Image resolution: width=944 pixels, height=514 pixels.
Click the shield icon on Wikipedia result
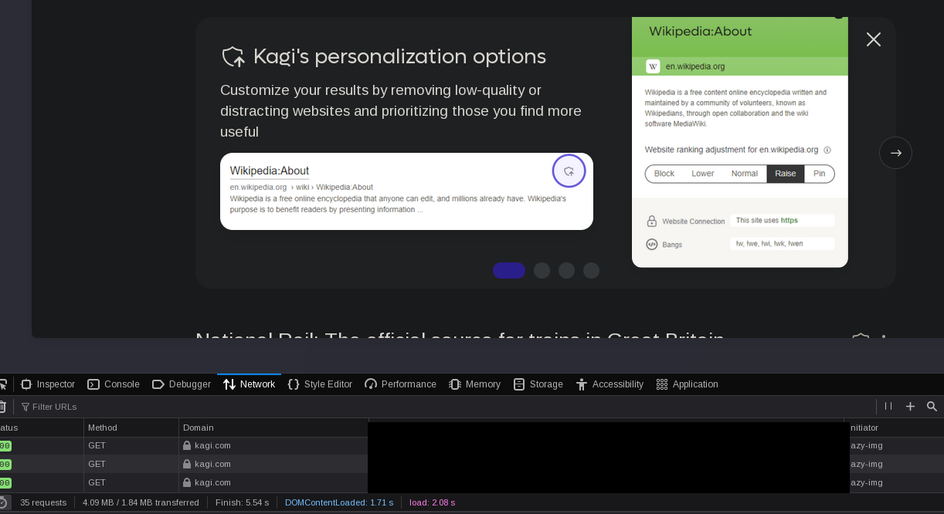click(569, 171)
